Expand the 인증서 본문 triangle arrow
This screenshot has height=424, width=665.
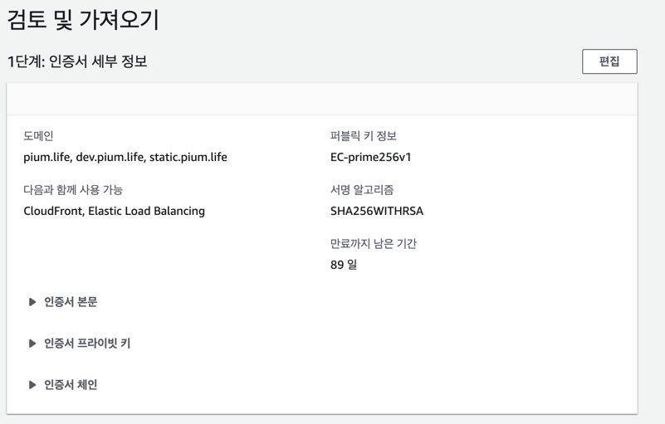point(32,302)
